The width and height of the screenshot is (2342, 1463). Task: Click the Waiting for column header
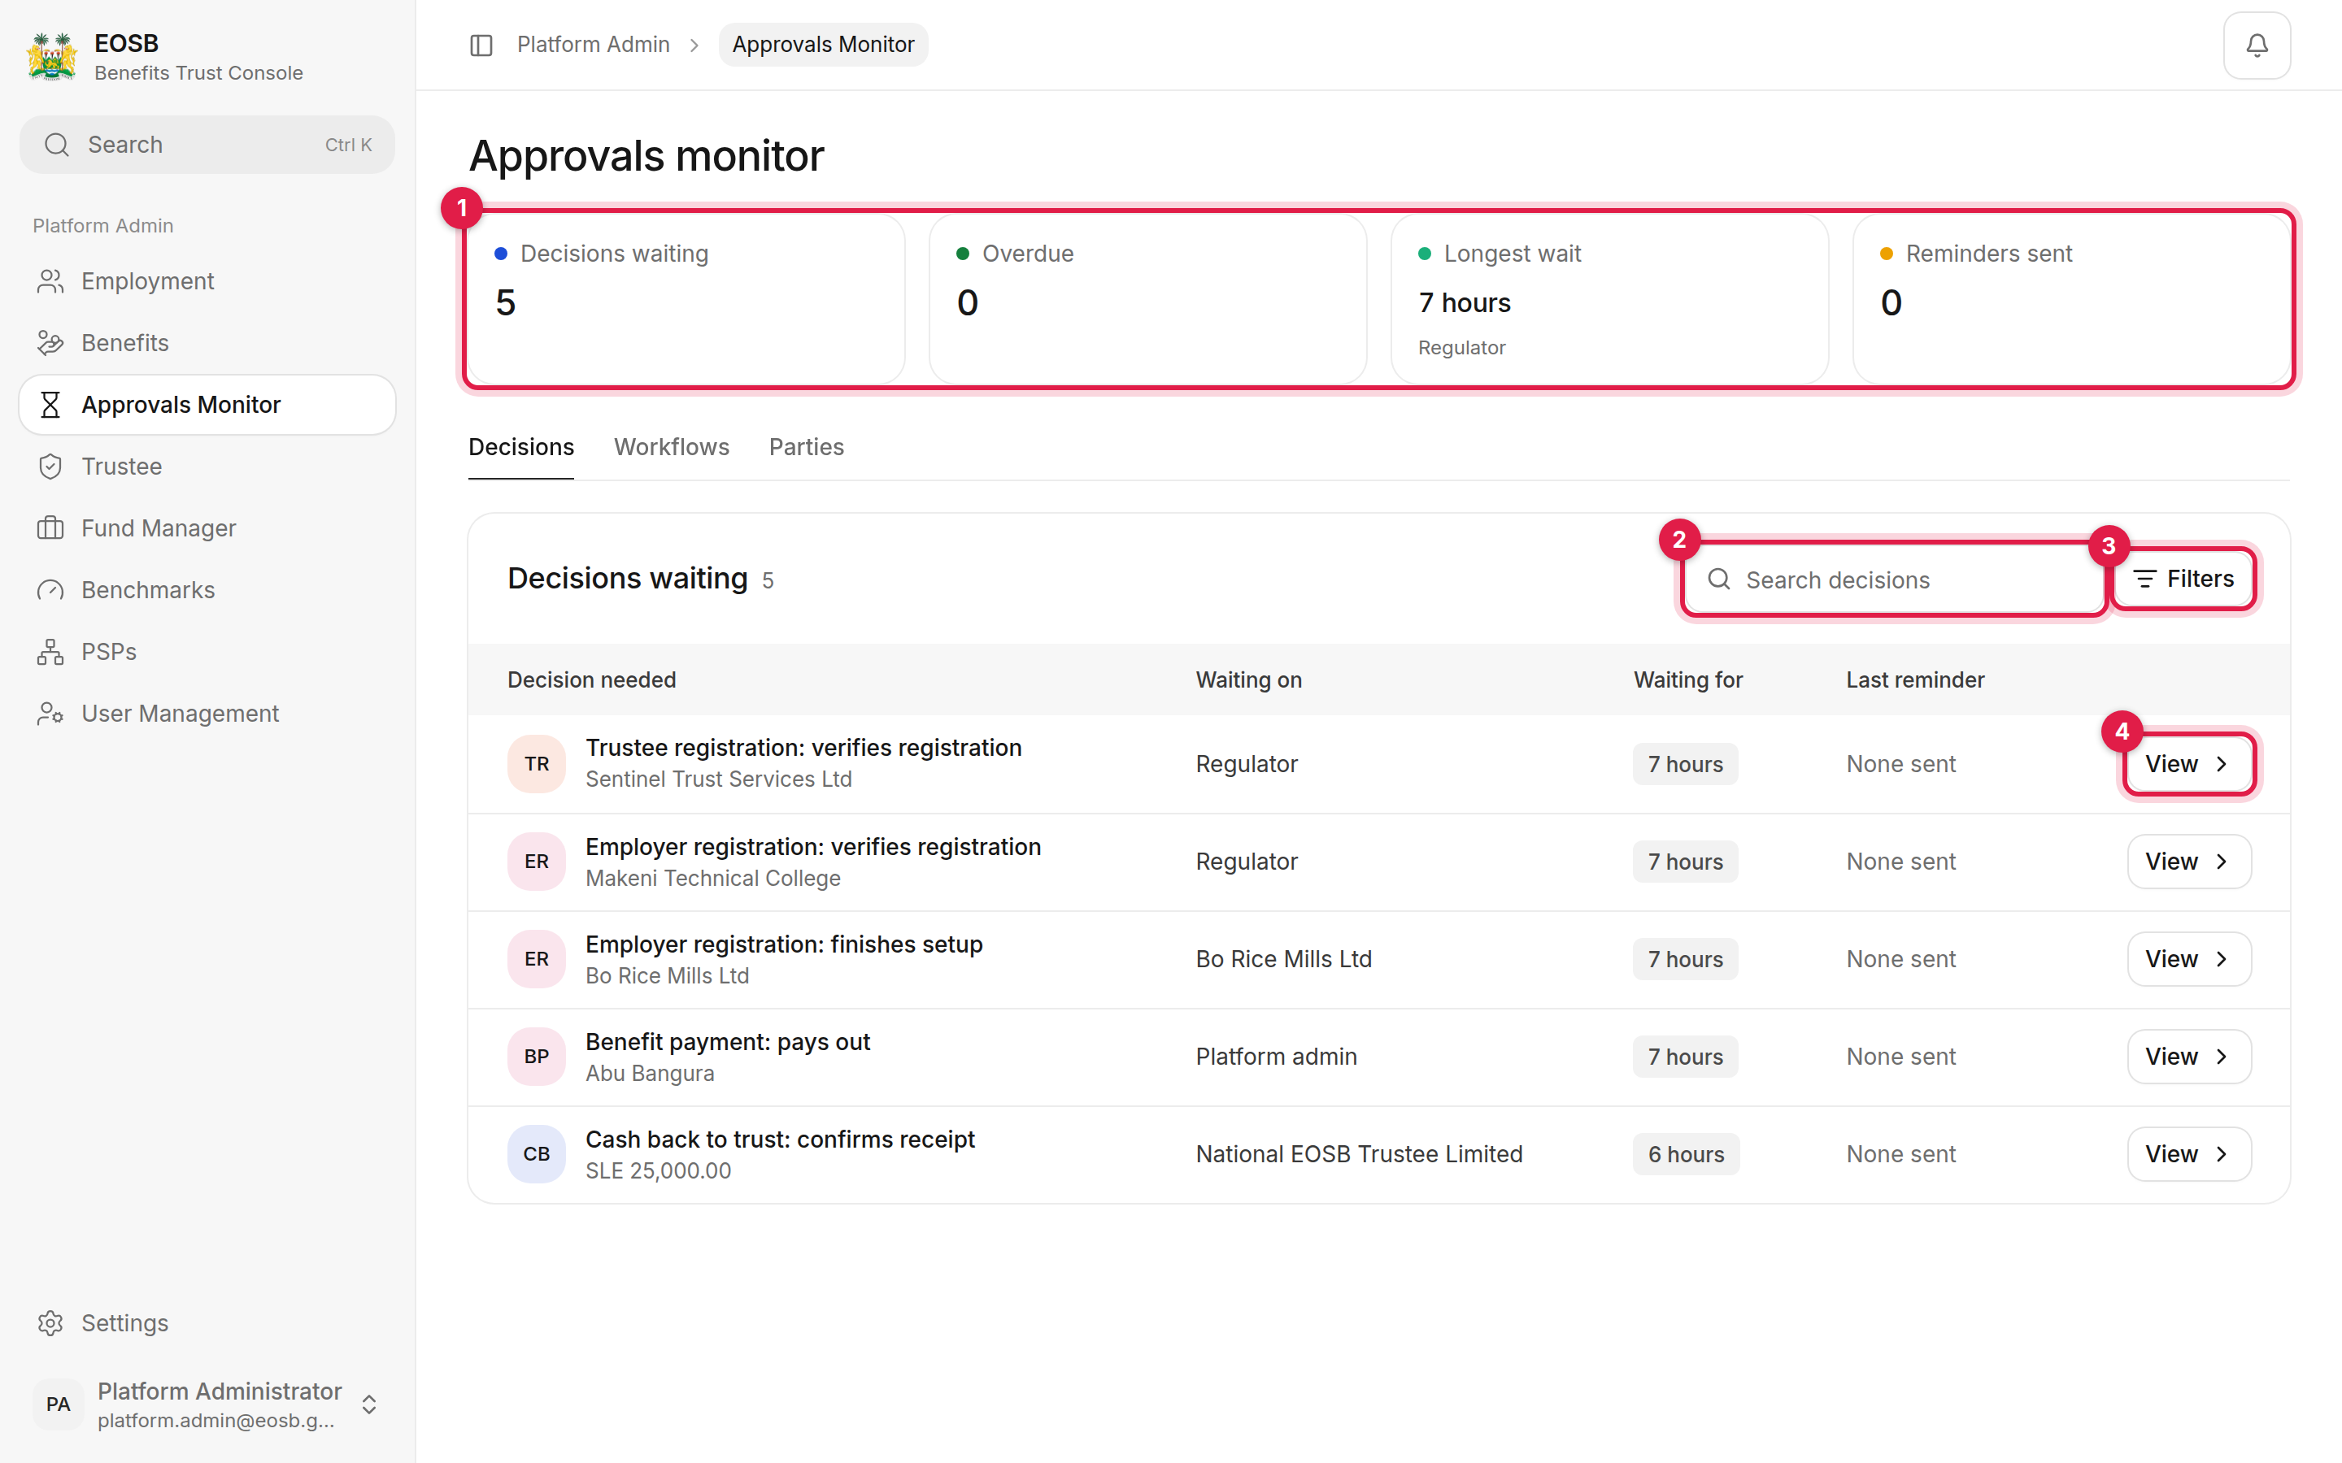(x=1688, y=680)
